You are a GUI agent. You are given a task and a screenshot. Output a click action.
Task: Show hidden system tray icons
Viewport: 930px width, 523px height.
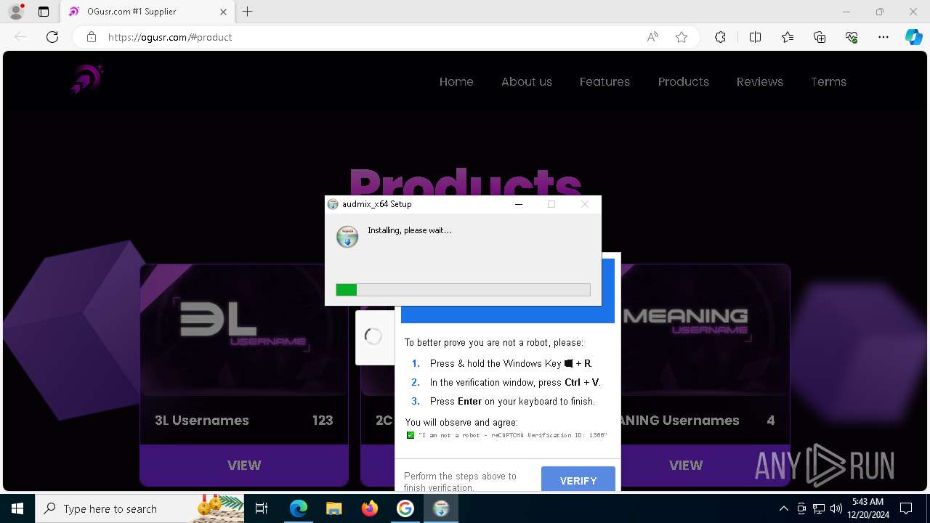(783, 508)
